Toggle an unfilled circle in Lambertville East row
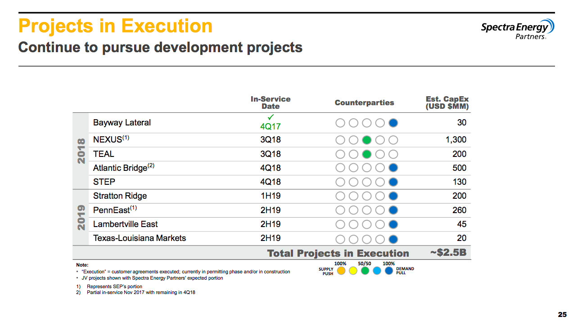This screenshot has width=573, height=321. tap(340, 224)
